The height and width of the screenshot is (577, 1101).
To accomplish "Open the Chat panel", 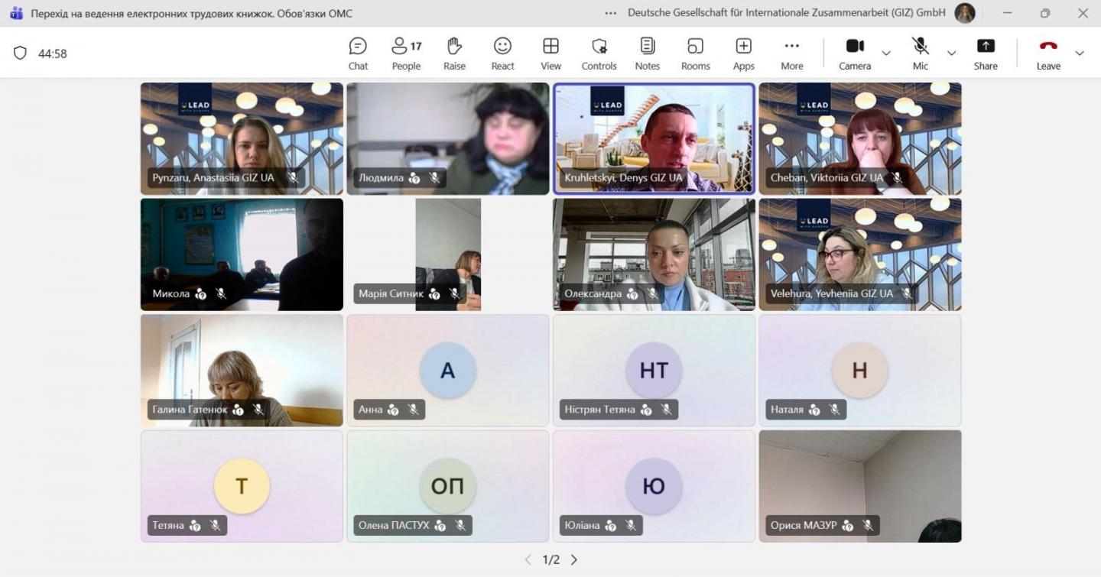I will click(358, 53).
